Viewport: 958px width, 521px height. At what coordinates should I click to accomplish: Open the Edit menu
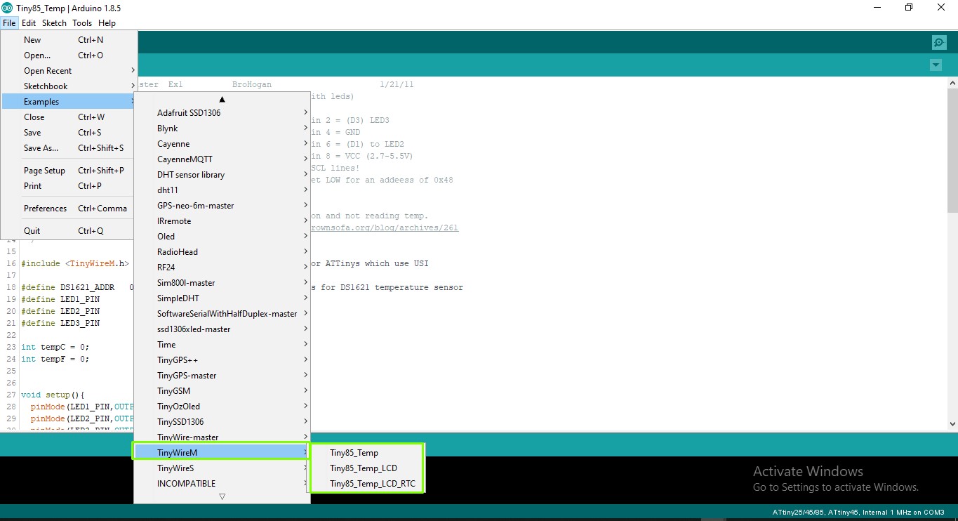point(29,23)
